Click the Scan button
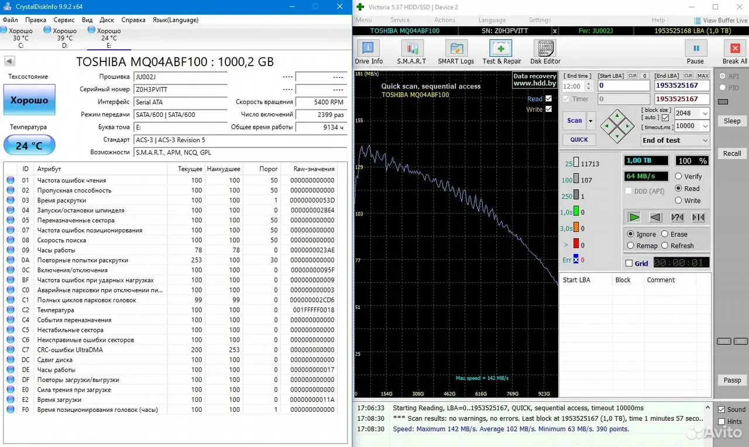 pyautogui.click(x=575, y=121)
